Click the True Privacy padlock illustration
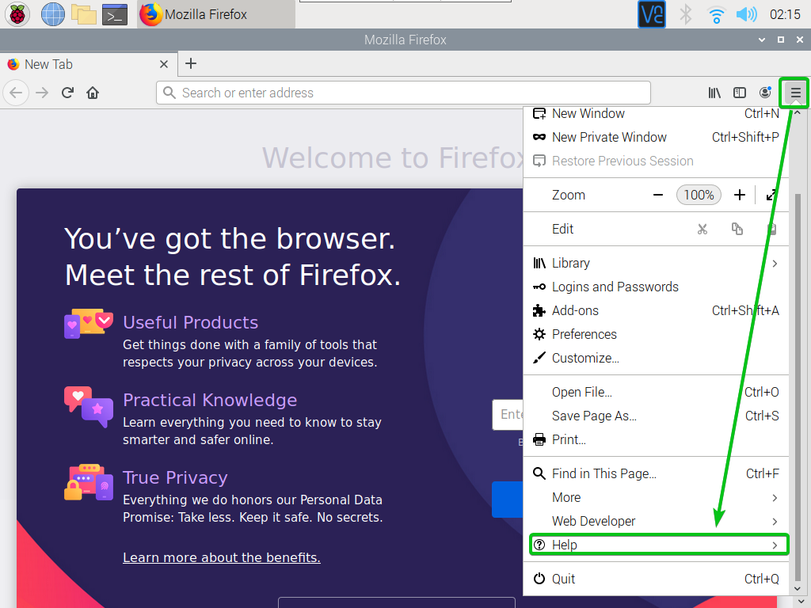 89,482
